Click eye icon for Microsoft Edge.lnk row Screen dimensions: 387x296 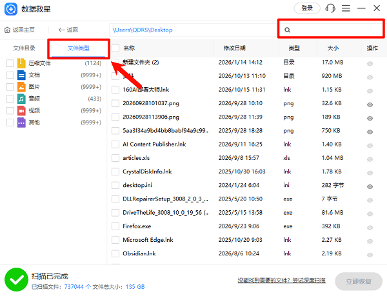click(370, 241)
